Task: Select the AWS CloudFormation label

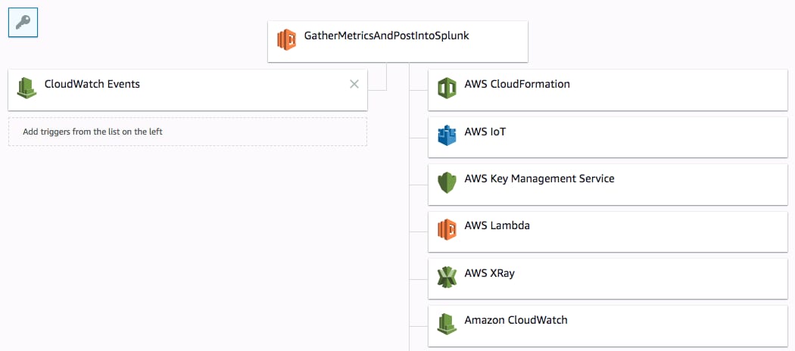Action: tap(517, 84)
